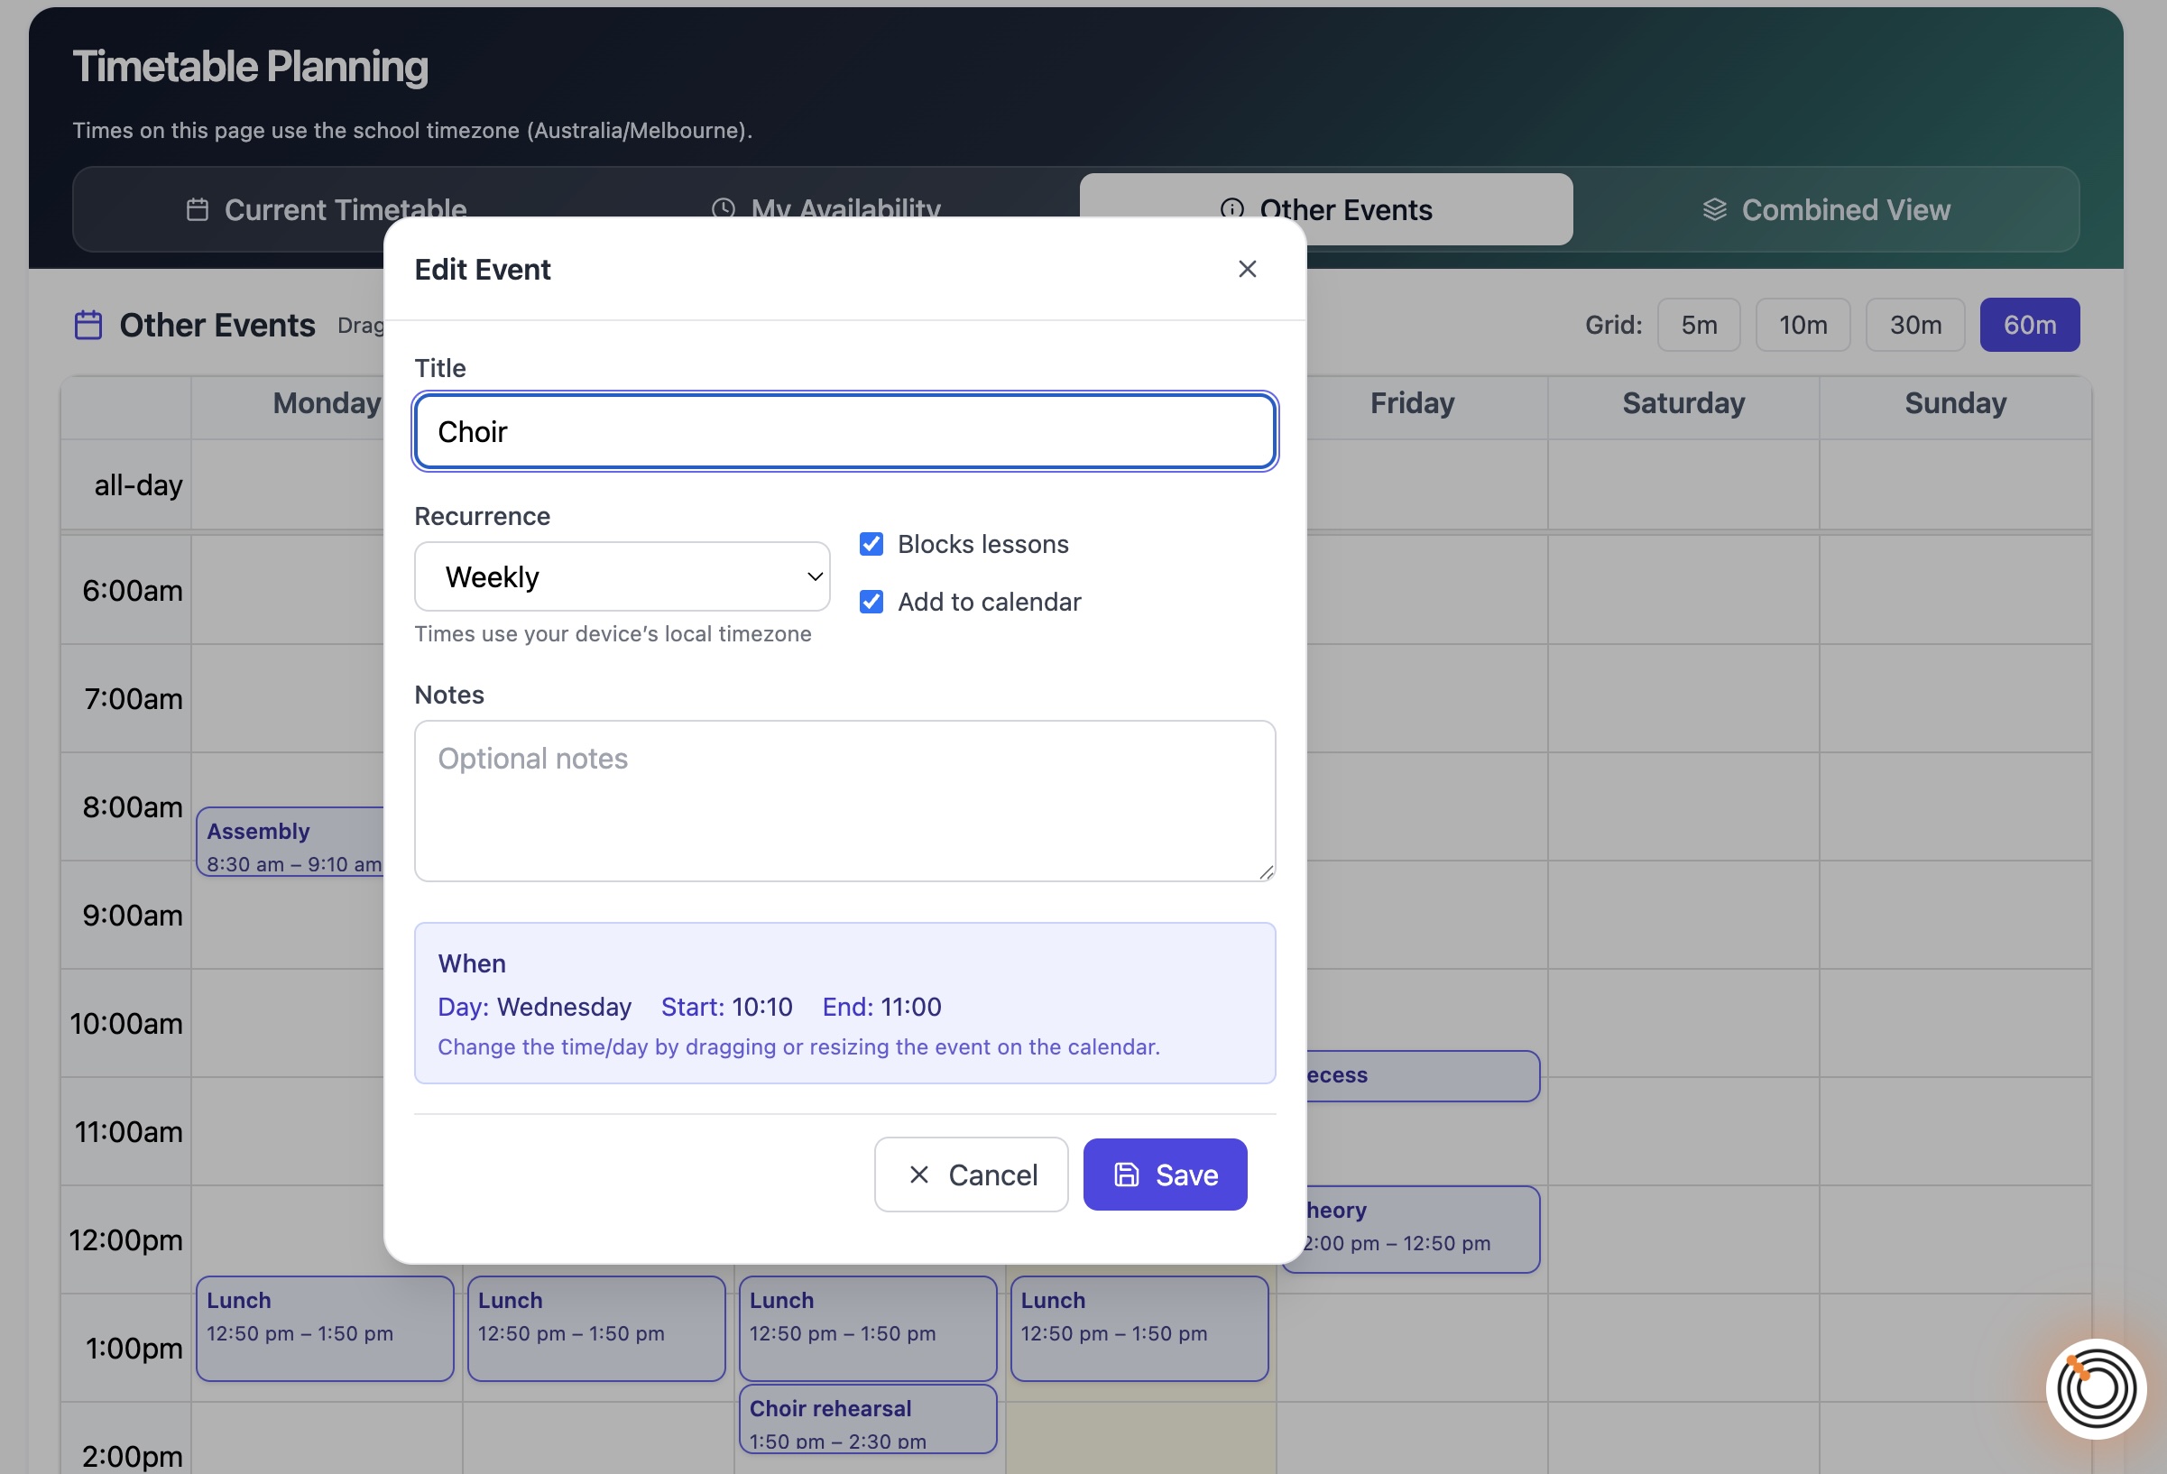Switch to the Combined View tab
The height and width of the screenshot is (1474, 2167).
pyautogui.click(x=1826, y=210)
